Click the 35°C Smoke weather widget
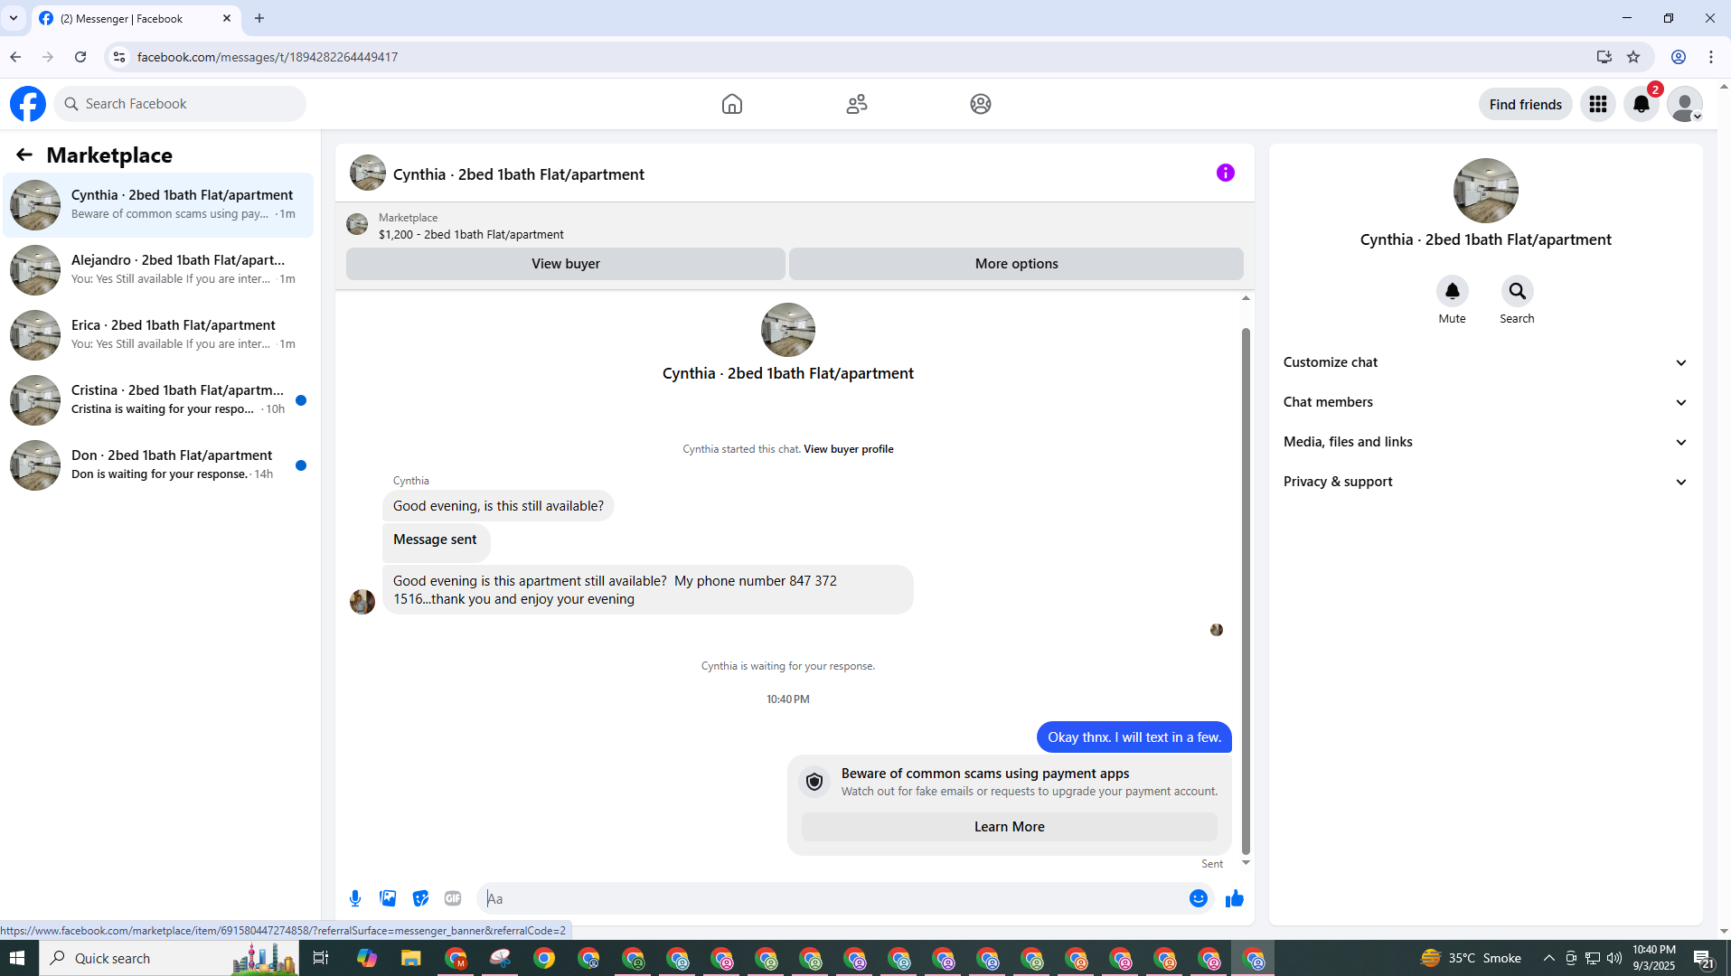The height and width of the screenshot is (976, 1731). [1471, 958]
